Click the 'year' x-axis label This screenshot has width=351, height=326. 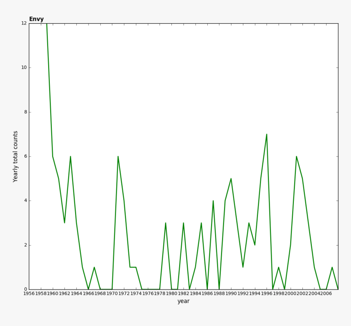click(184, 301)
